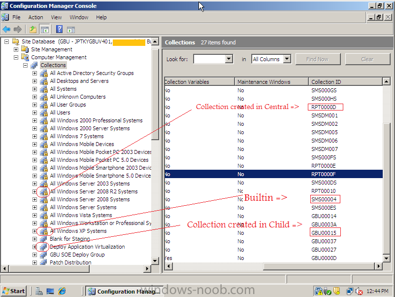Sort by Collection Variables column header

pyautogui.click(x=199, y=82)
